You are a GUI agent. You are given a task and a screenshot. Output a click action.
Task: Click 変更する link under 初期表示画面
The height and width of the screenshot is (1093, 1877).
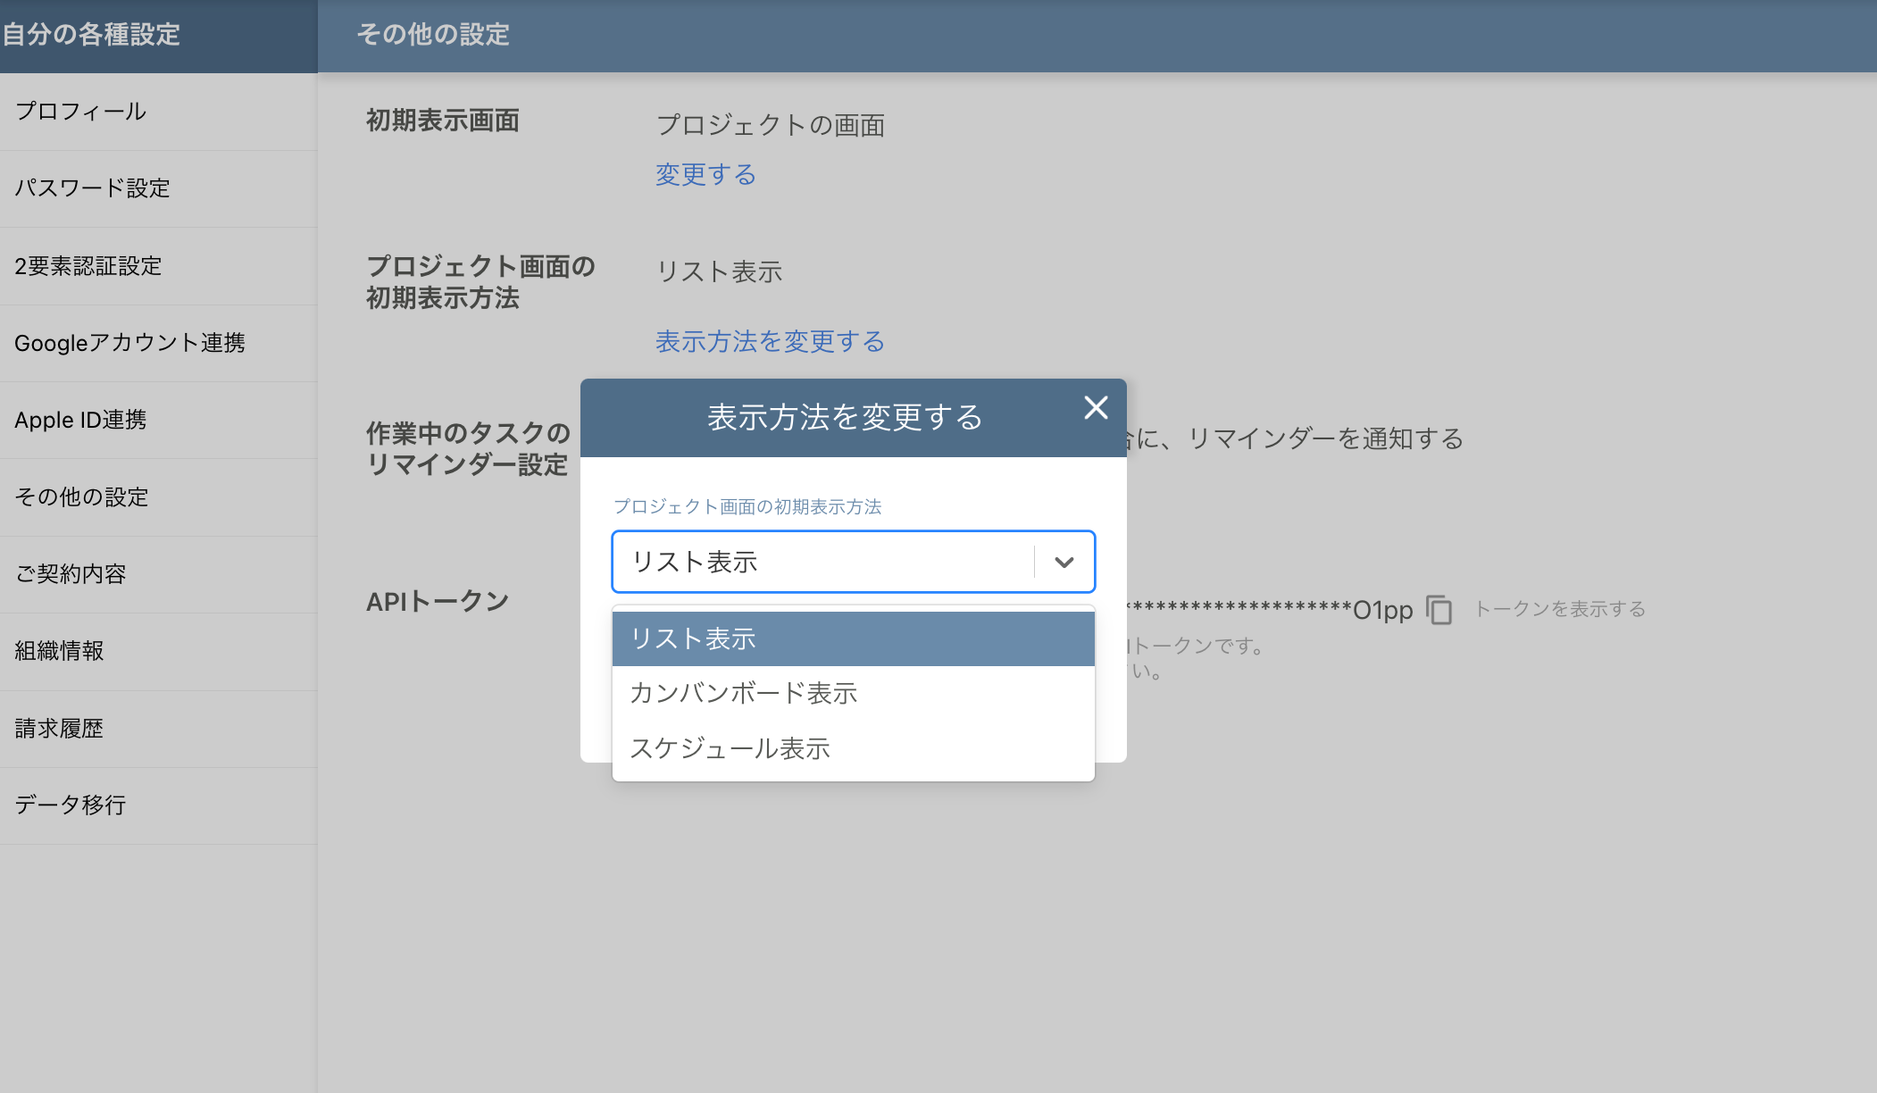click(x=705, y=174)
